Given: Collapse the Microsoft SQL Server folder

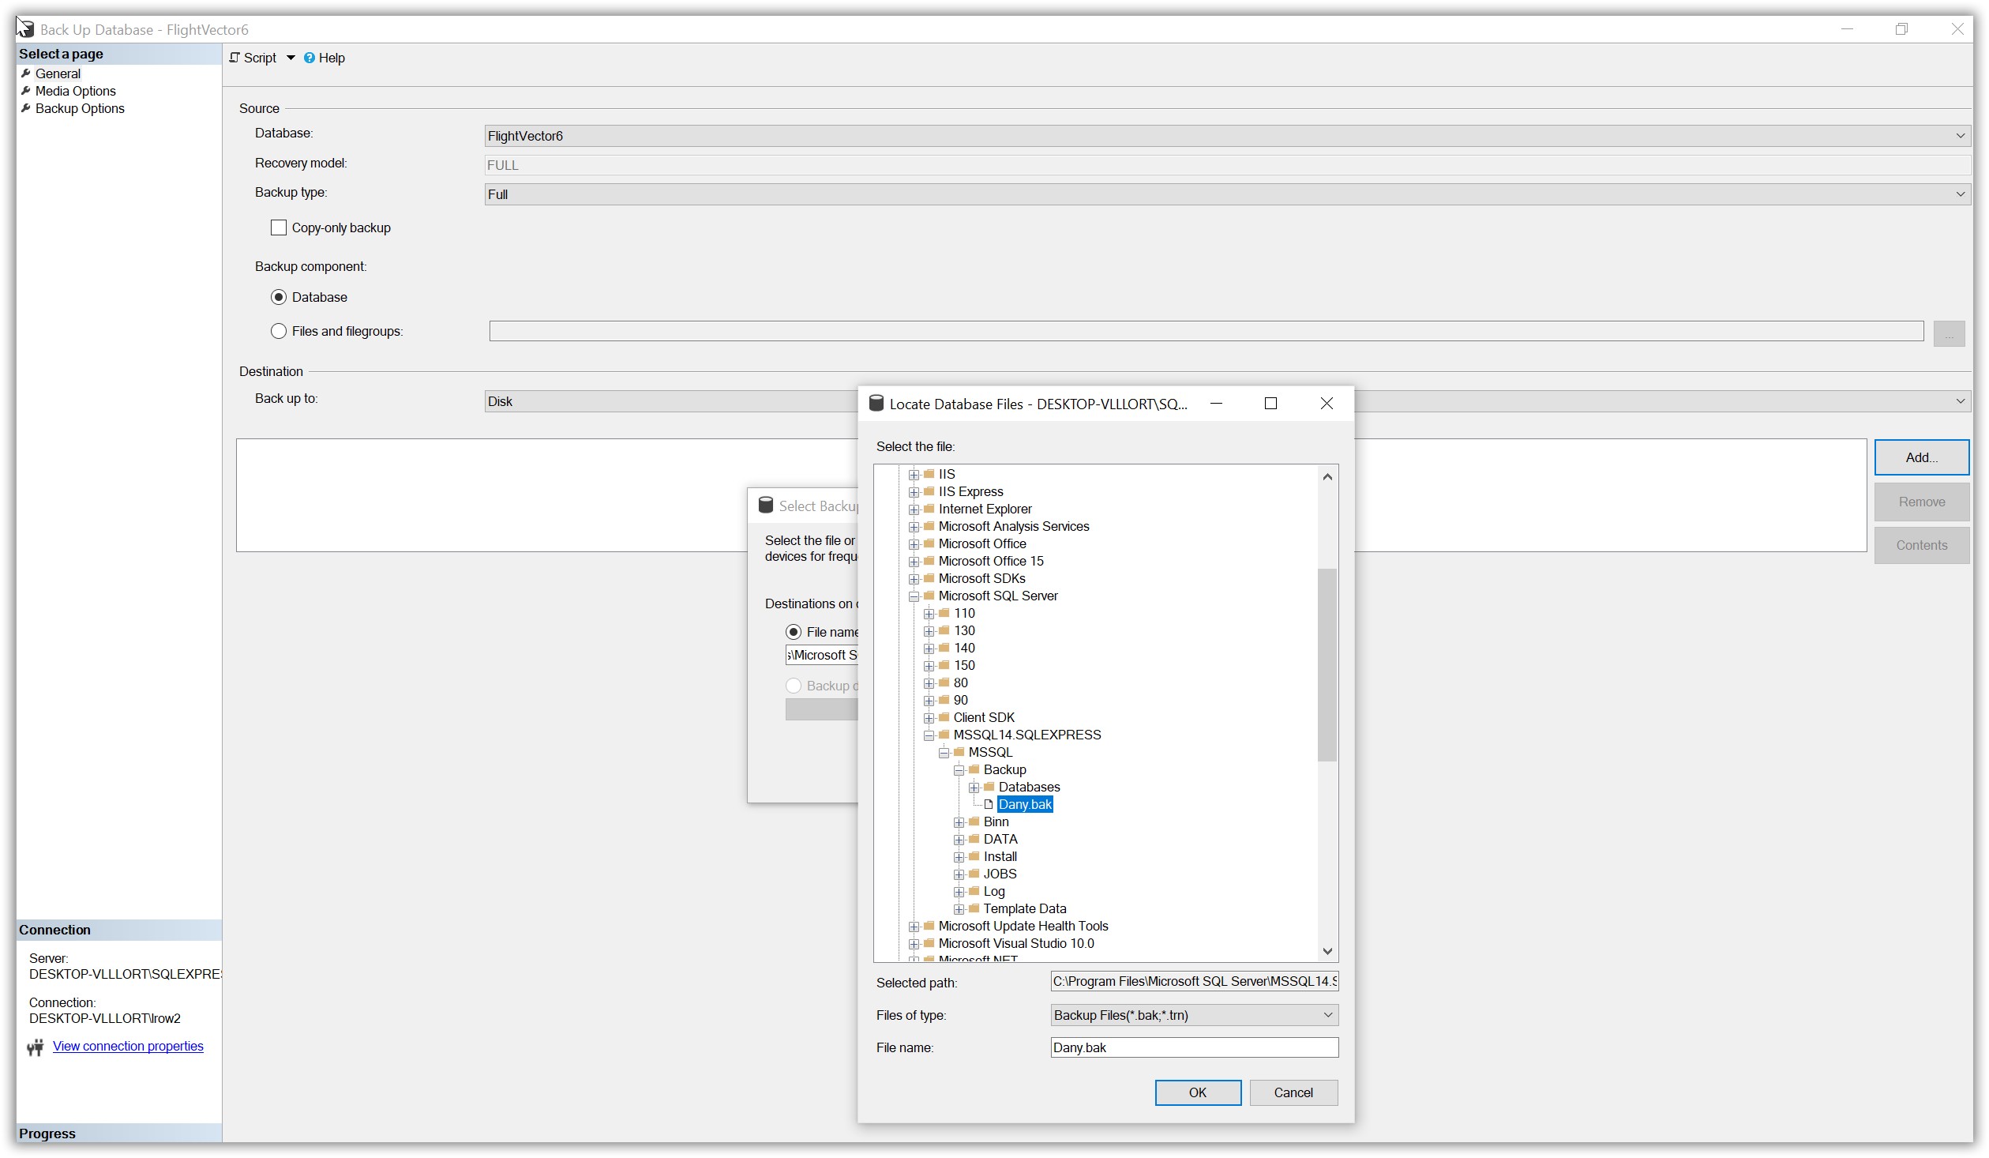Looking at the screenshot, I should (914, 596).
